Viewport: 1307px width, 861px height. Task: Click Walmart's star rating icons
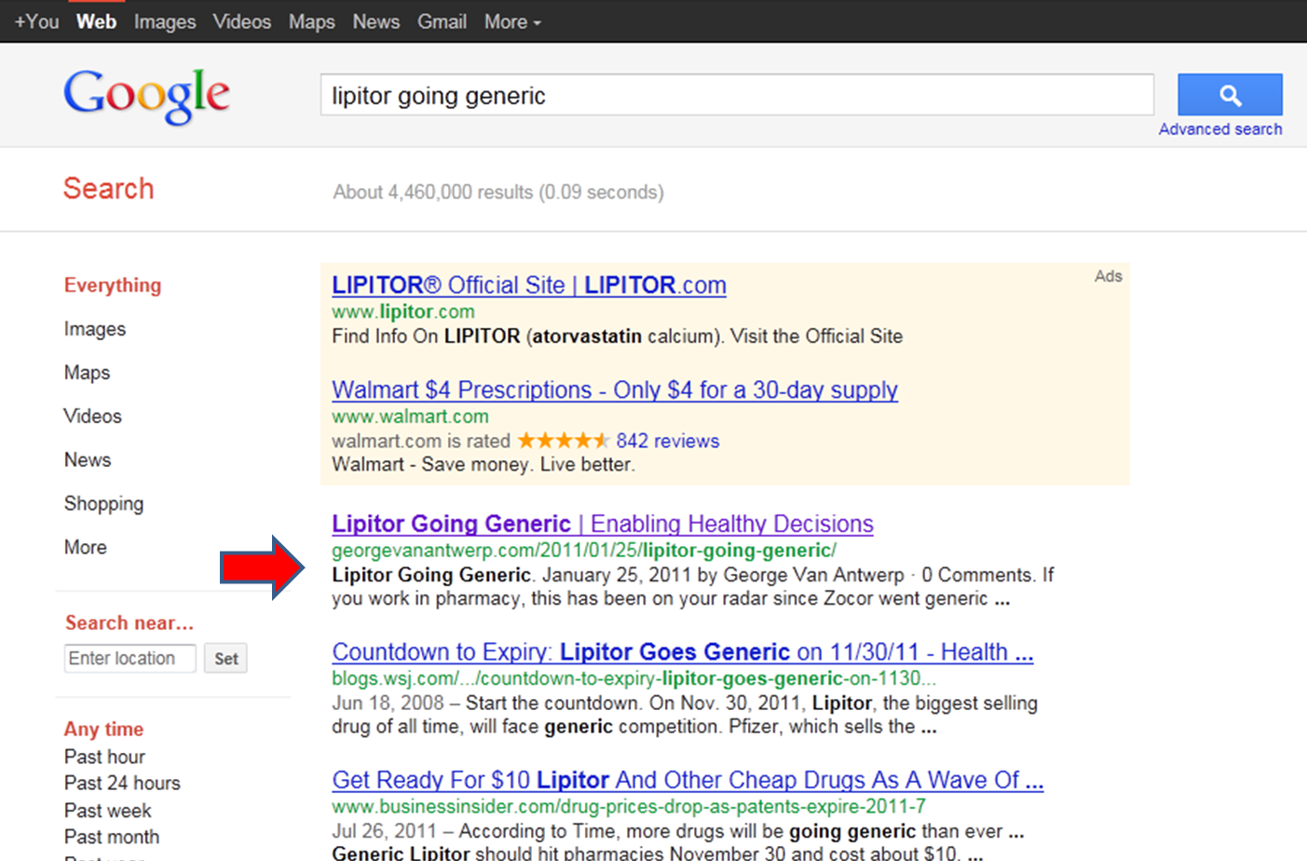(563, 441)
